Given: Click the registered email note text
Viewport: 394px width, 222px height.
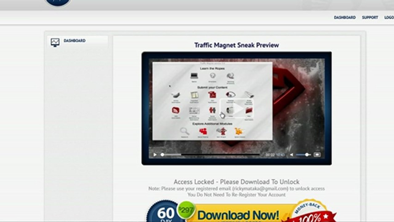Looking at the screenshot, I should point(237,188).
